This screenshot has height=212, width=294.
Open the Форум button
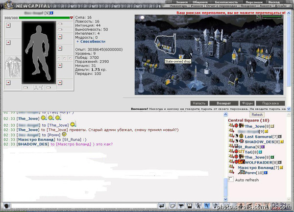pyautogui.click(x=247, y=103)
